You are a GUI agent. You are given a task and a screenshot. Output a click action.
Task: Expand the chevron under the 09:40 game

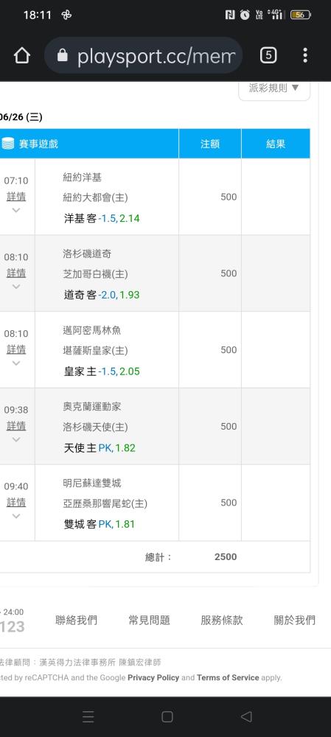[16, 516]
